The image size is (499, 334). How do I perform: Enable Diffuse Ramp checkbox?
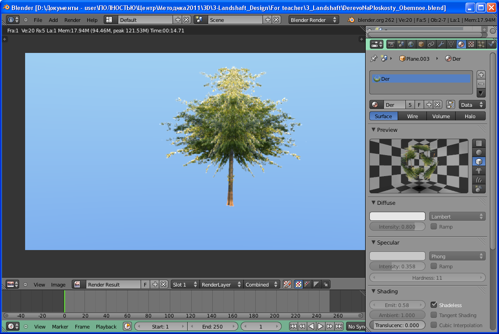434,226
